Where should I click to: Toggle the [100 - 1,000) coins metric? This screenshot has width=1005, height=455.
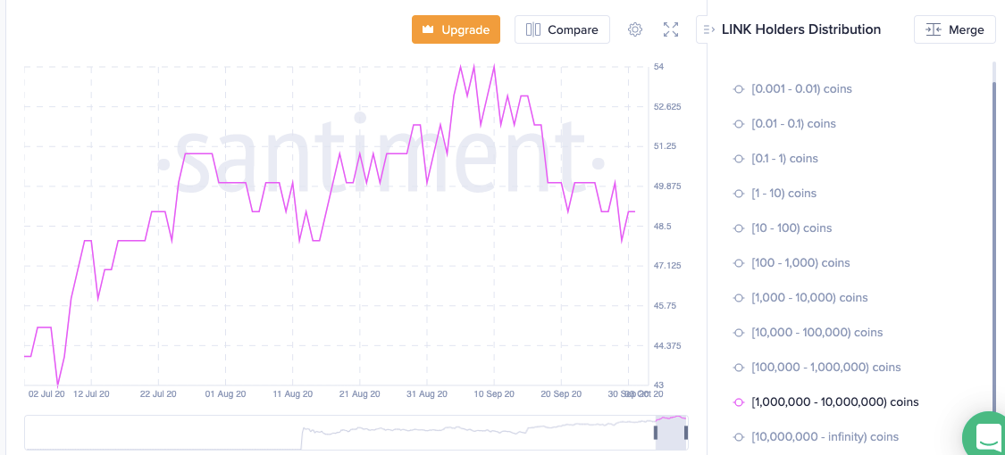(792, 263)
